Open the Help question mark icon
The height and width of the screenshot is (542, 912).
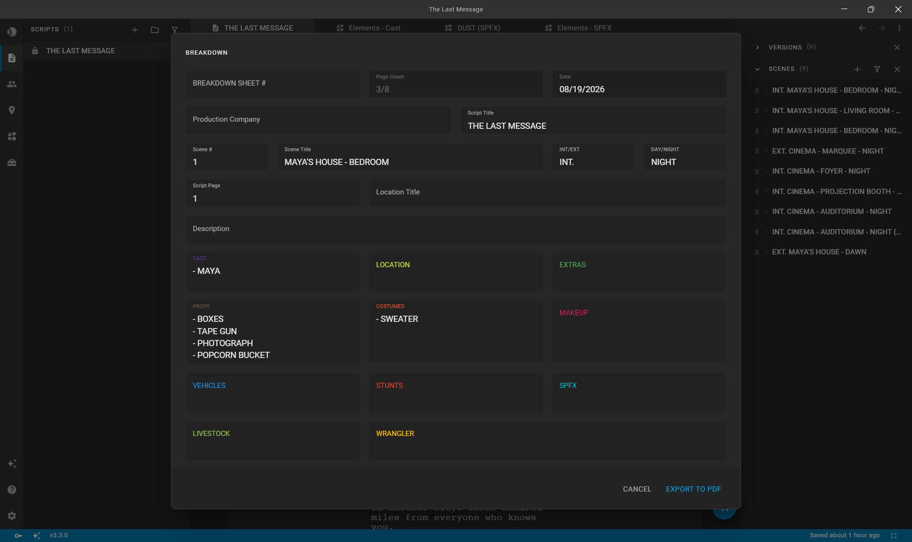[x=12, y=490]
